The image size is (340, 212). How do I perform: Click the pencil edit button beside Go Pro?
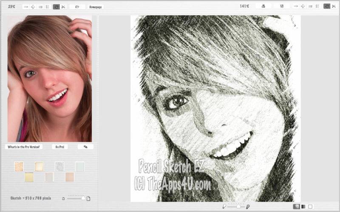coord(85,147)
